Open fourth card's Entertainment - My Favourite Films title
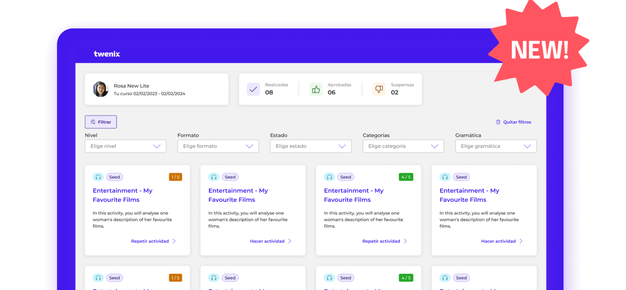This screenshot has height=290, width=626. tap(469, 195)
